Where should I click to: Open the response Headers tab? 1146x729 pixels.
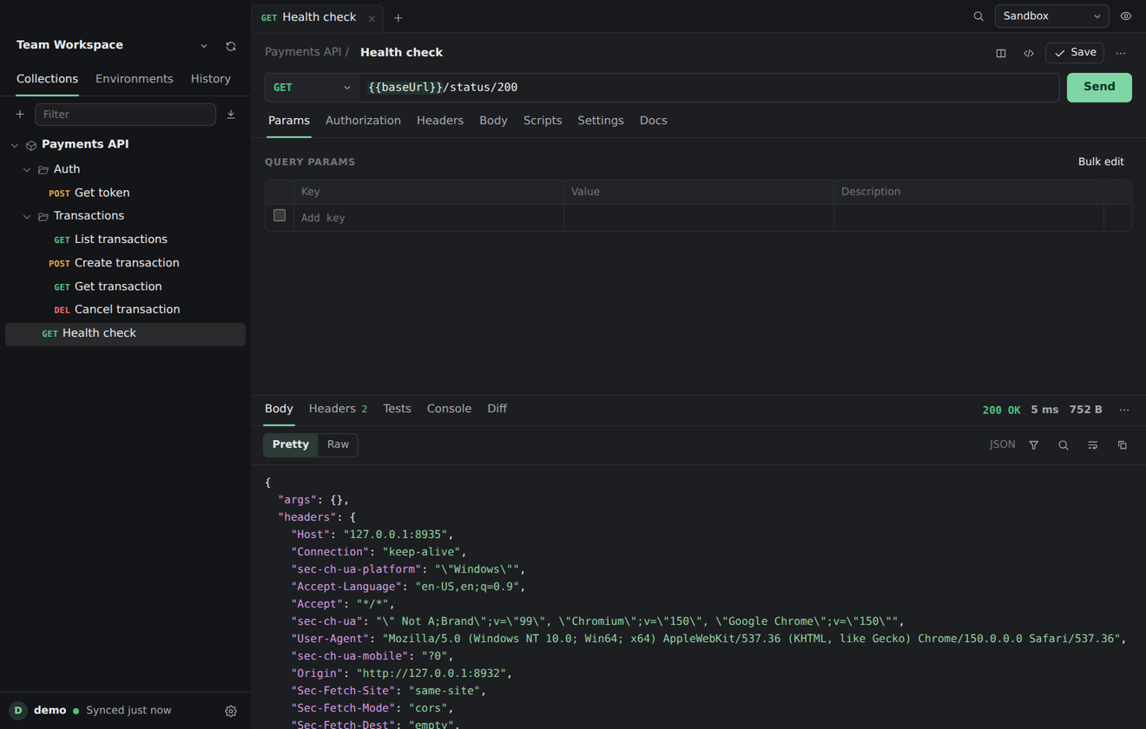point(338,409)
